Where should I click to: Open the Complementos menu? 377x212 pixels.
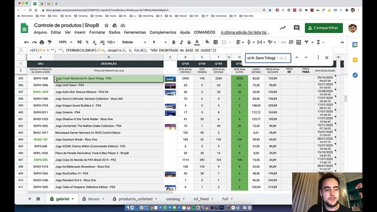point(163,32)
